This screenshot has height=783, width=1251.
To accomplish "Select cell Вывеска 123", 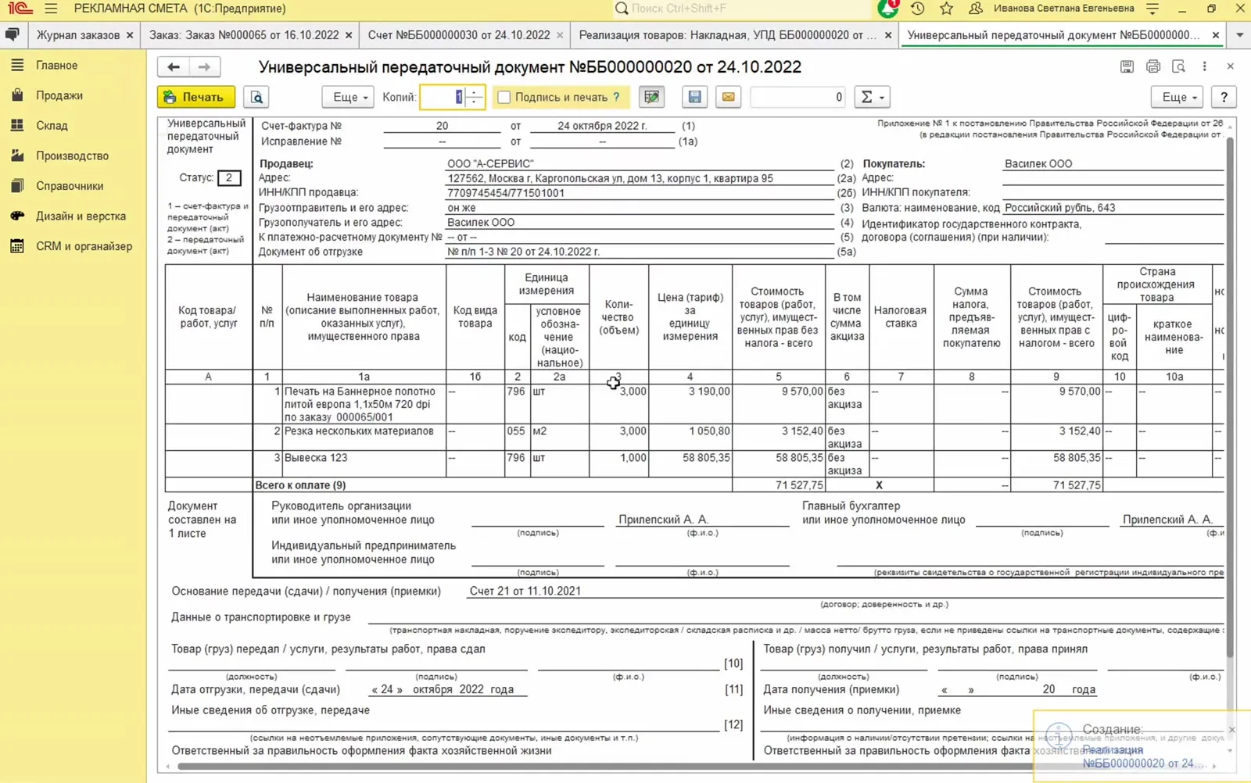I will pyautogui.click(x=364, y=464).
